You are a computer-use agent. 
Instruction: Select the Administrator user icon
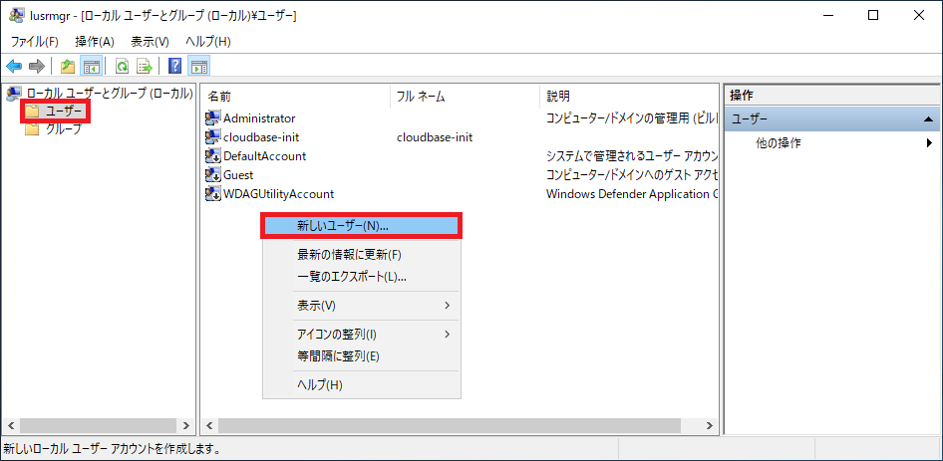click(213, 117)
